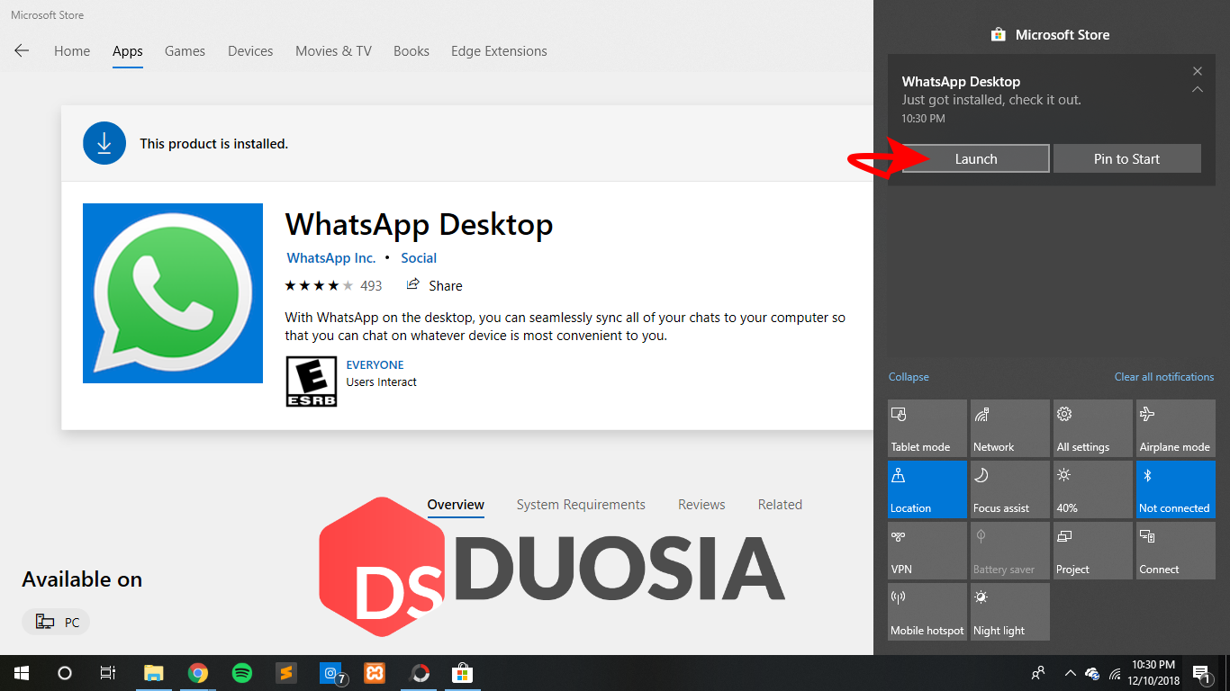
Task: Select the Apps tab
Action: (x=128, y=51)
